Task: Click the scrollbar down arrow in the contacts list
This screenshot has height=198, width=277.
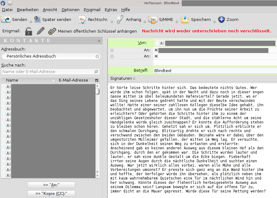Action: pyautogui.click(x=97, y=176)
